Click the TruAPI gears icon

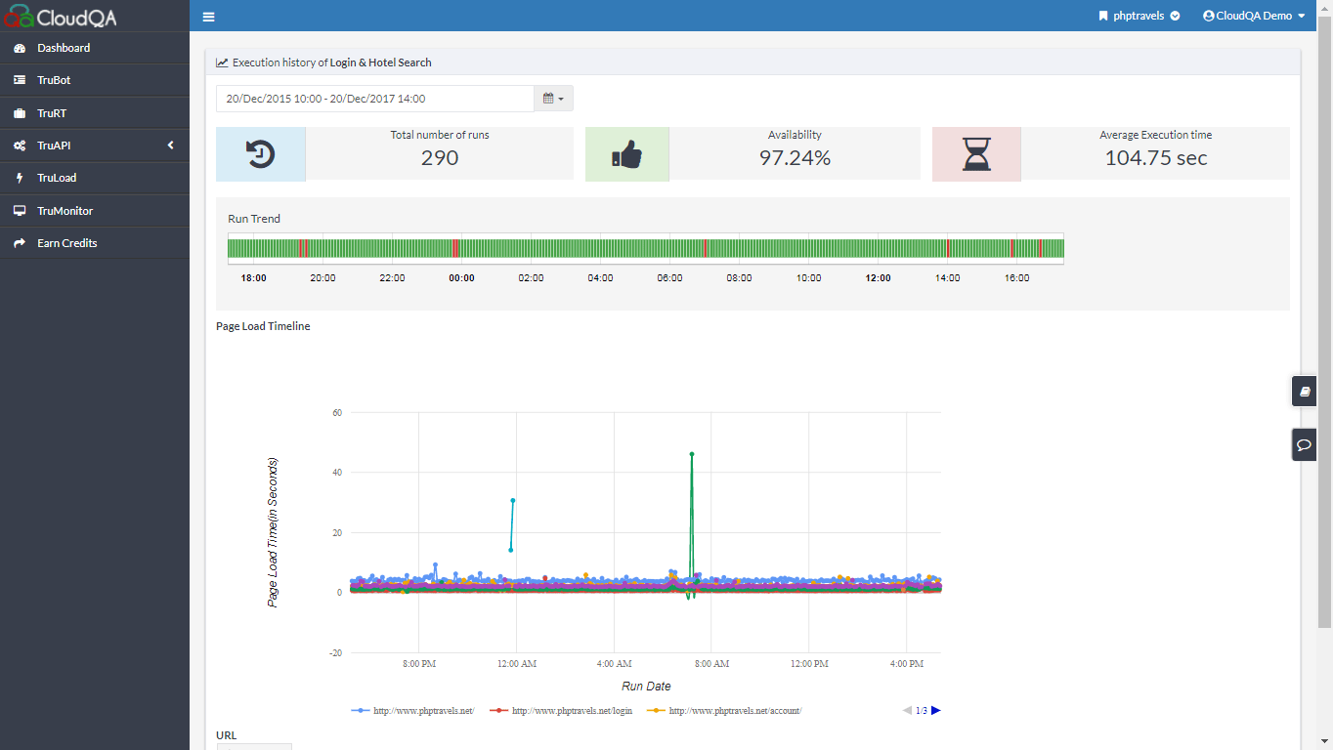click(20, 146)
